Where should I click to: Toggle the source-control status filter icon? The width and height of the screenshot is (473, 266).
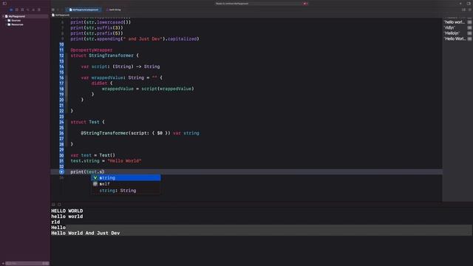coord(47,263)
